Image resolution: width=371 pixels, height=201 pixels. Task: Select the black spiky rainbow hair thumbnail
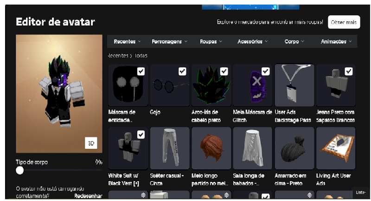[x=211, y=85]
